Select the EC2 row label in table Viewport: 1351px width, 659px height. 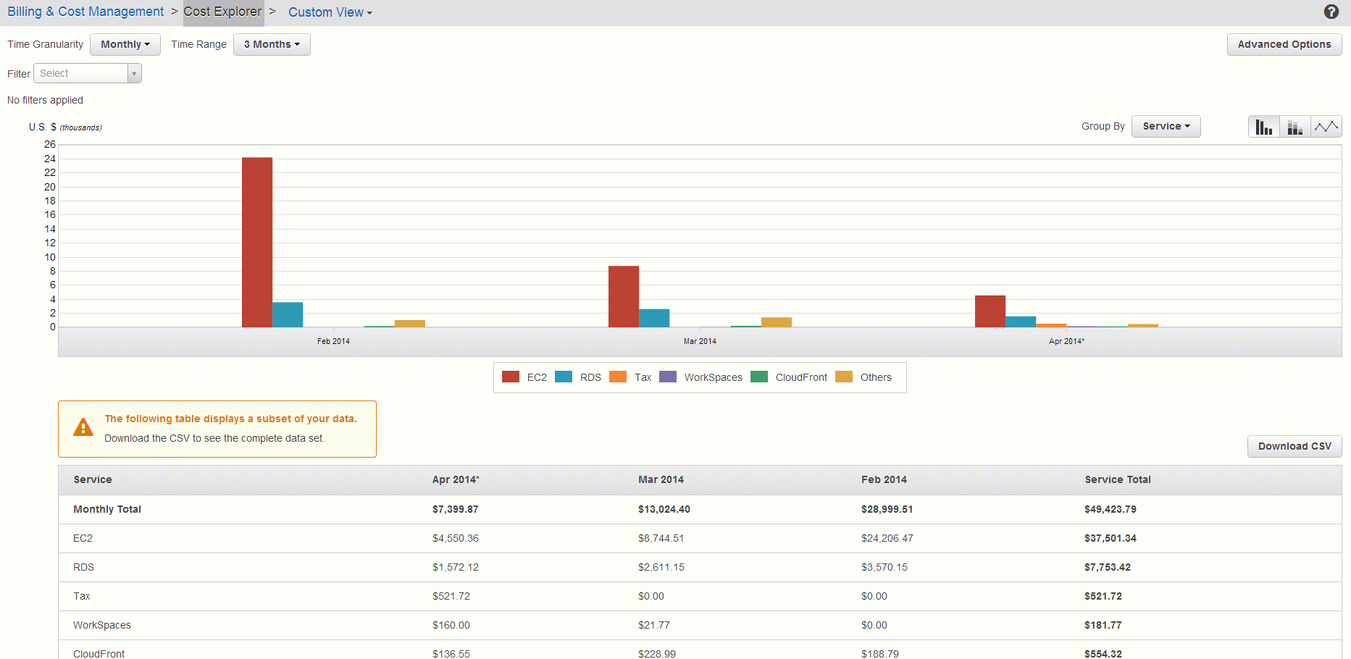click(x=83, y=538)
